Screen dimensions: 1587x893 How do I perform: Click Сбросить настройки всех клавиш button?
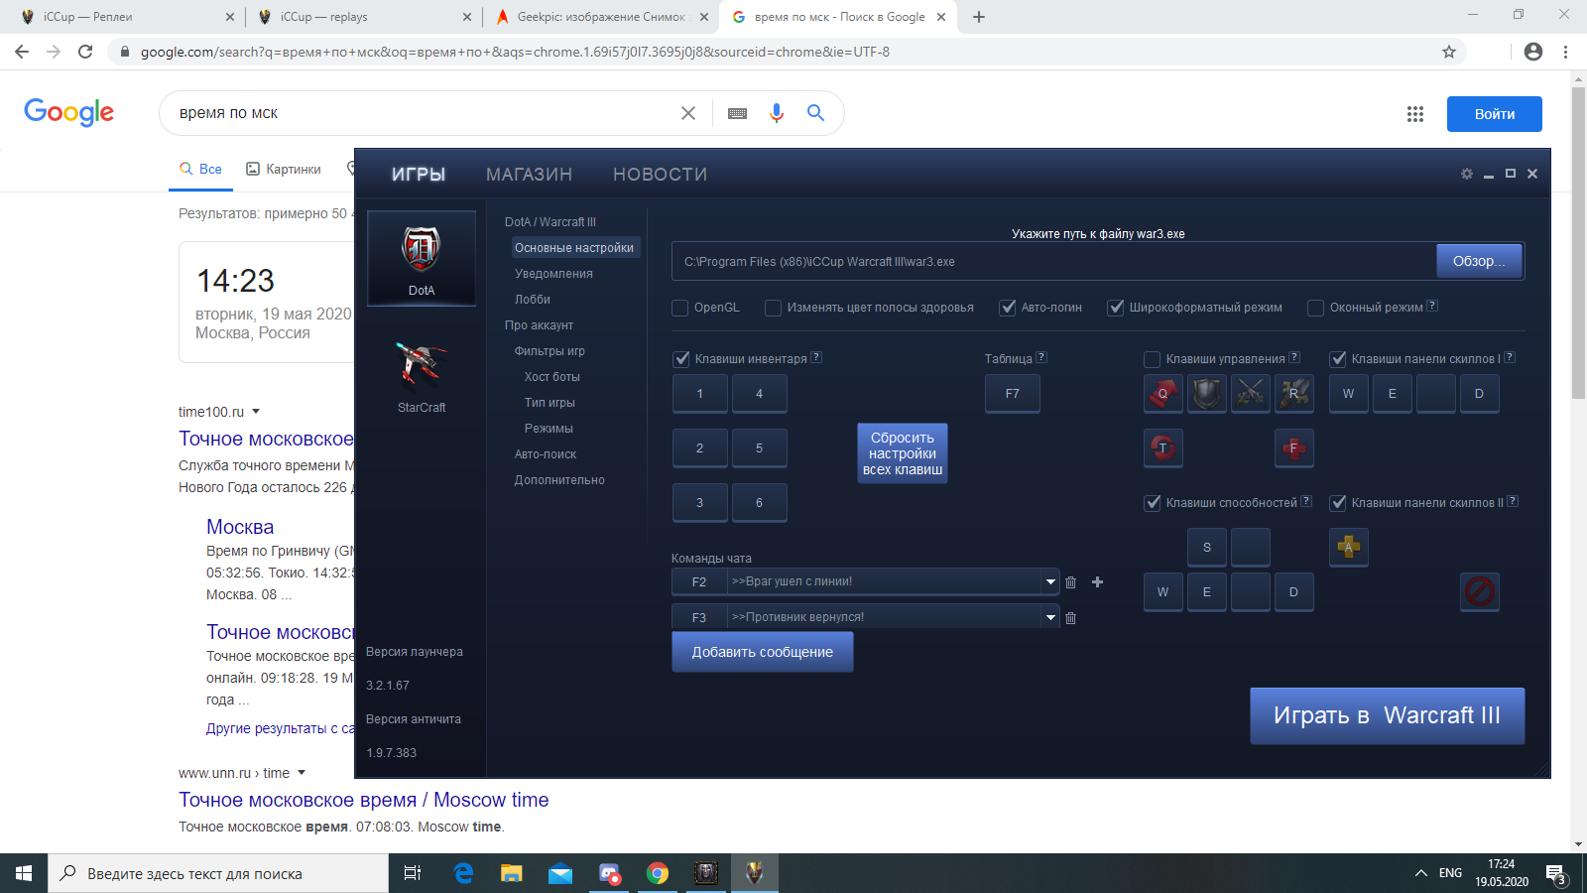(903, 453)
